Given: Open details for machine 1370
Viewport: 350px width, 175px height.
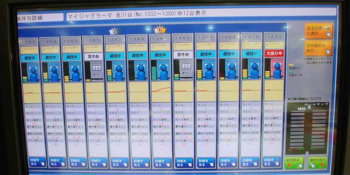Looking at the screenshot, I should coord(250,162).
